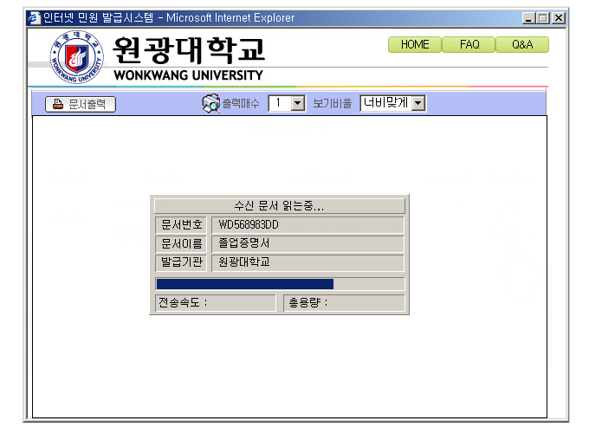Click the document transfer progress bar

click(x=280, y=284)
